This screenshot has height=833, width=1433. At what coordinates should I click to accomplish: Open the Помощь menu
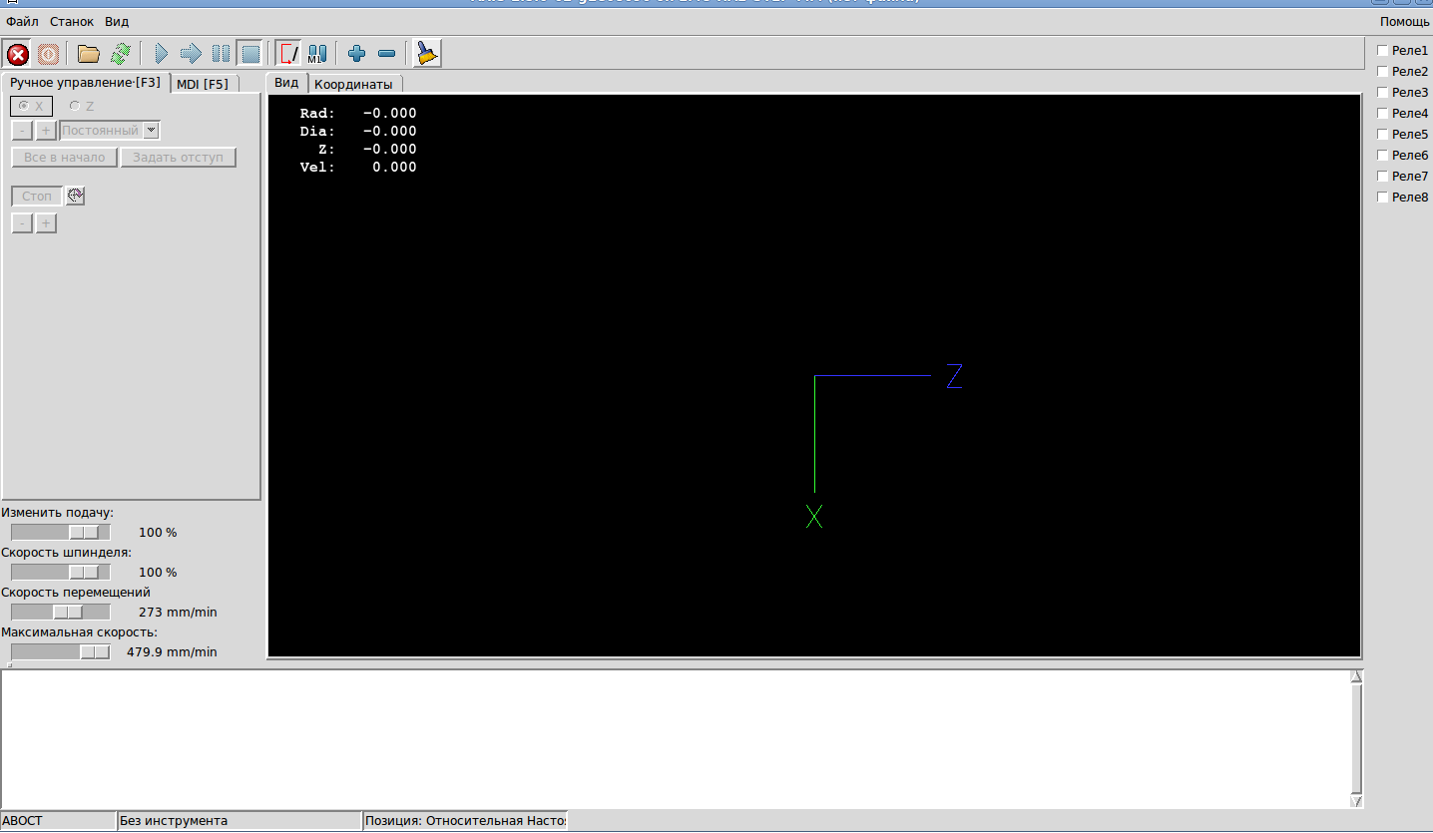point(1405,21)
